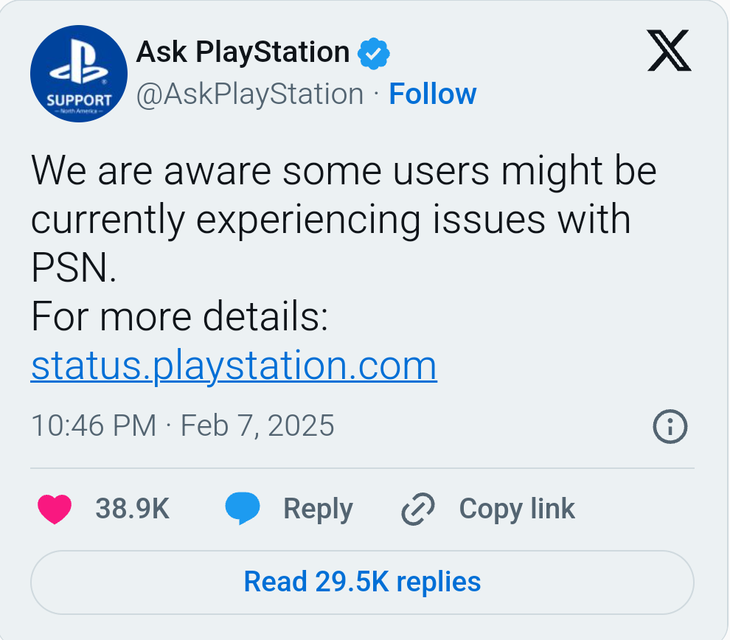Viewport: 730px width, 640px height.
Task: Open the status.playstation.com link
Action: 234,366
